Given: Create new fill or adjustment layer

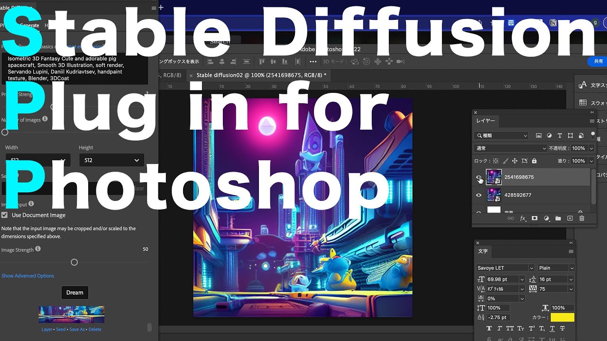Looking at the screenshot, I should point(546,218).
